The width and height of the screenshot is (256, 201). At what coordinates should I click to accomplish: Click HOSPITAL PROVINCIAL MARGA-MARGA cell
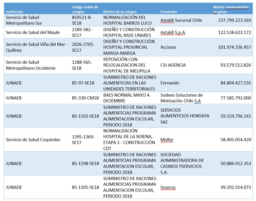(x=129, y=47)
